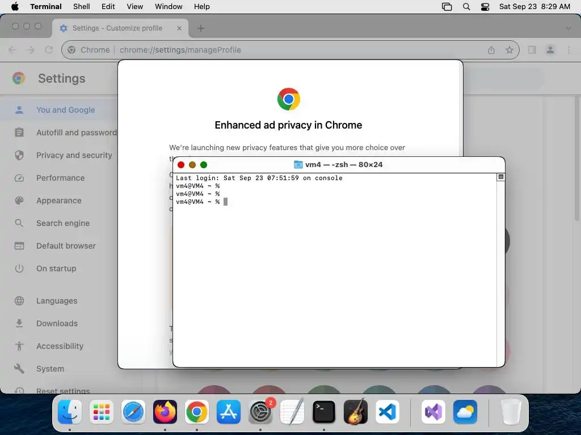
Task: Click Enhanced ad privacy in Chrome heading
Action: (288, 125)
